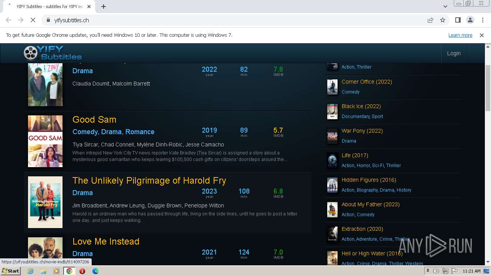Viewport: 491px width, 276px height.
Task: Click the address bar URL field
Action: tap(234, 20)
